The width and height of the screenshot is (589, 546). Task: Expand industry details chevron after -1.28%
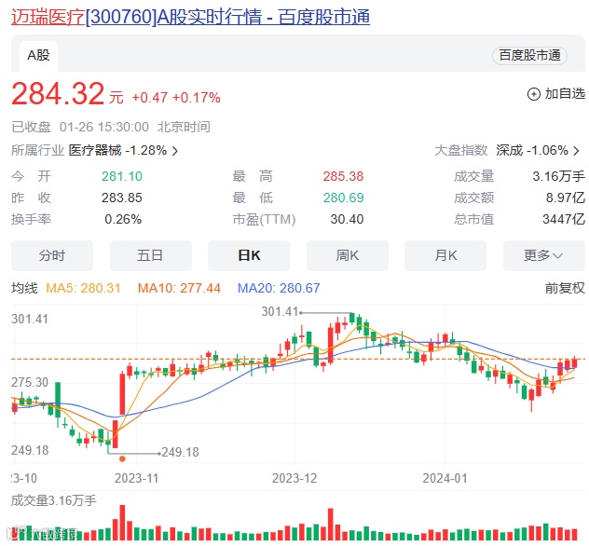point(175,151)
